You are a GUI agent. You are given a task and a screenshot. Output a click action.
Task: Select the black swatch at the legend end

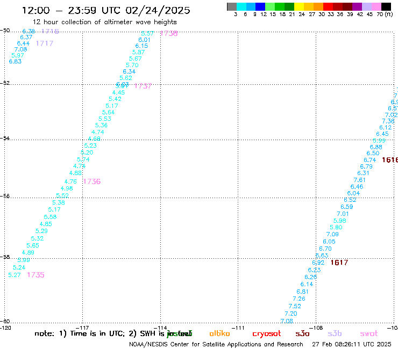tap(386, 6)
